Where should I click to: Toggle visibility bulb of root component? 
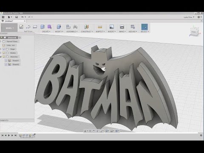tap(2, 37)
